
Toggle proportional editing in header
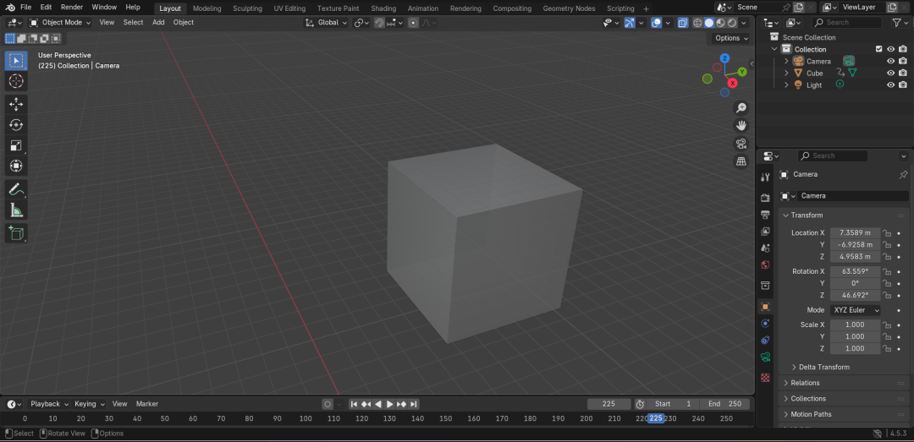(413, 23)
